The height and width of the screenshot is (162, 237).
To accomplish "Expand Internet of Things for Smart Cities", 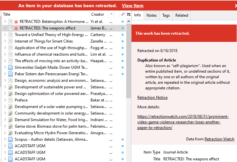I will 5,41.
